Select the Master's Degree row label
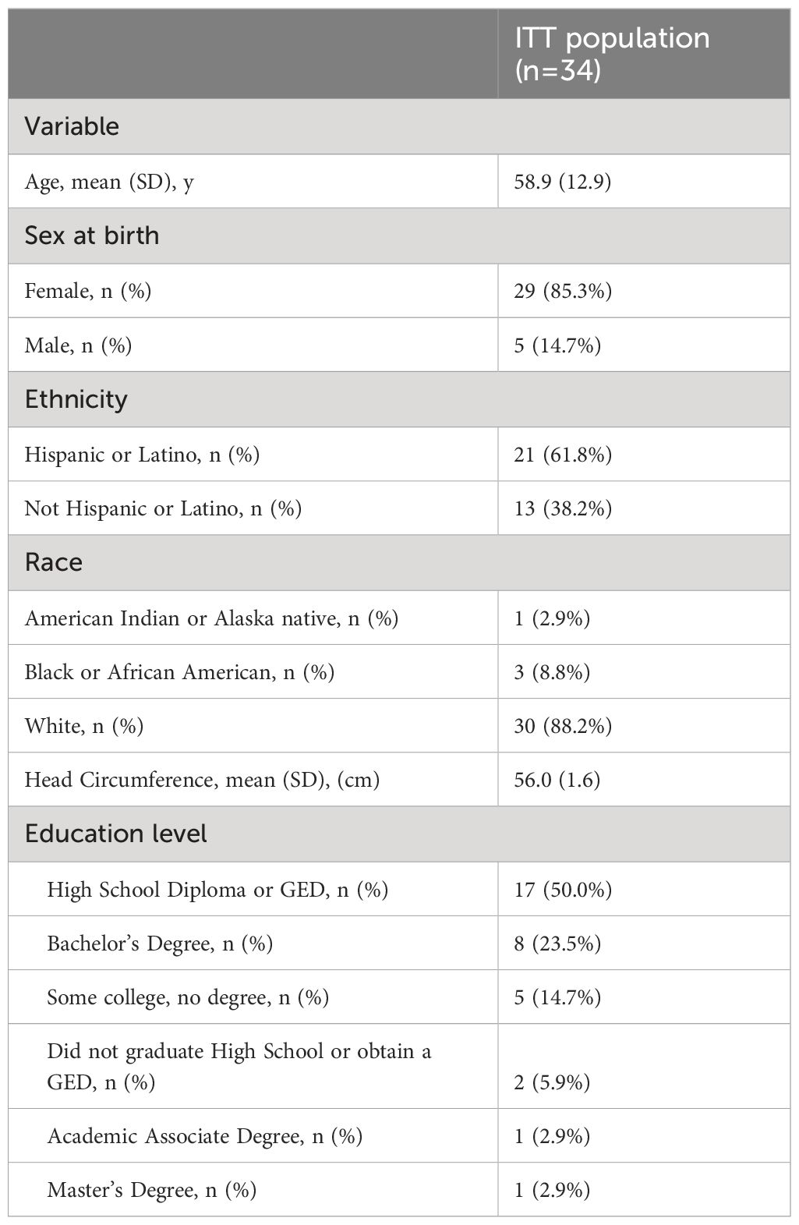 point(152,1190)
